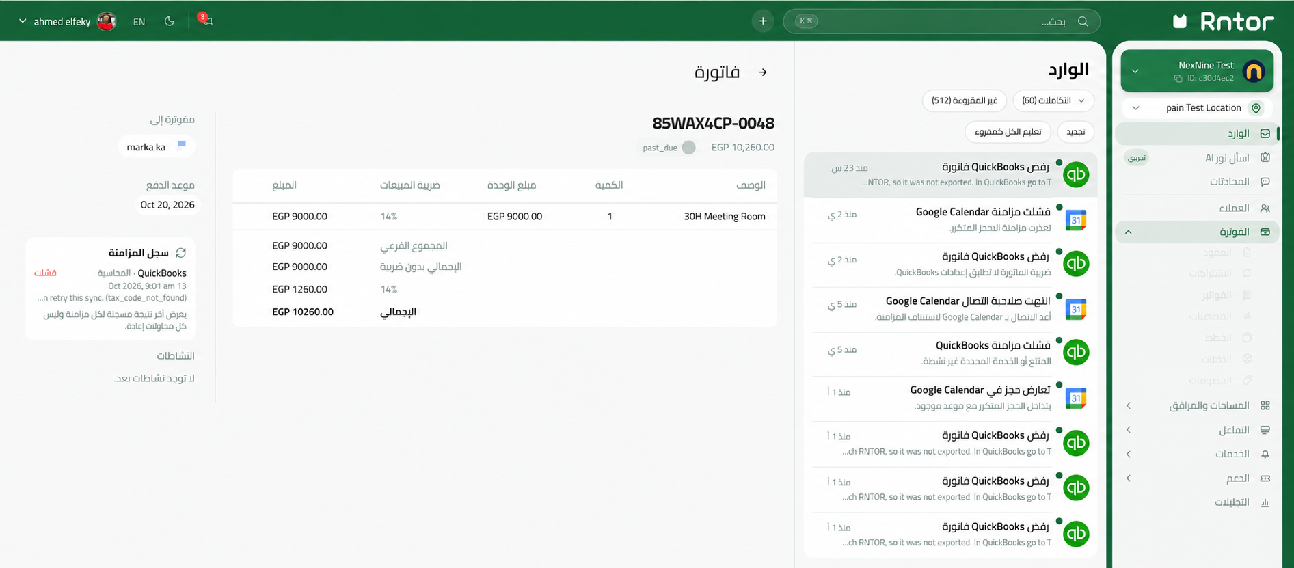The width and height of the screenshot is (1294, 568).
Task: Click the search magnifier icon
Action: tap(1083, 21)
